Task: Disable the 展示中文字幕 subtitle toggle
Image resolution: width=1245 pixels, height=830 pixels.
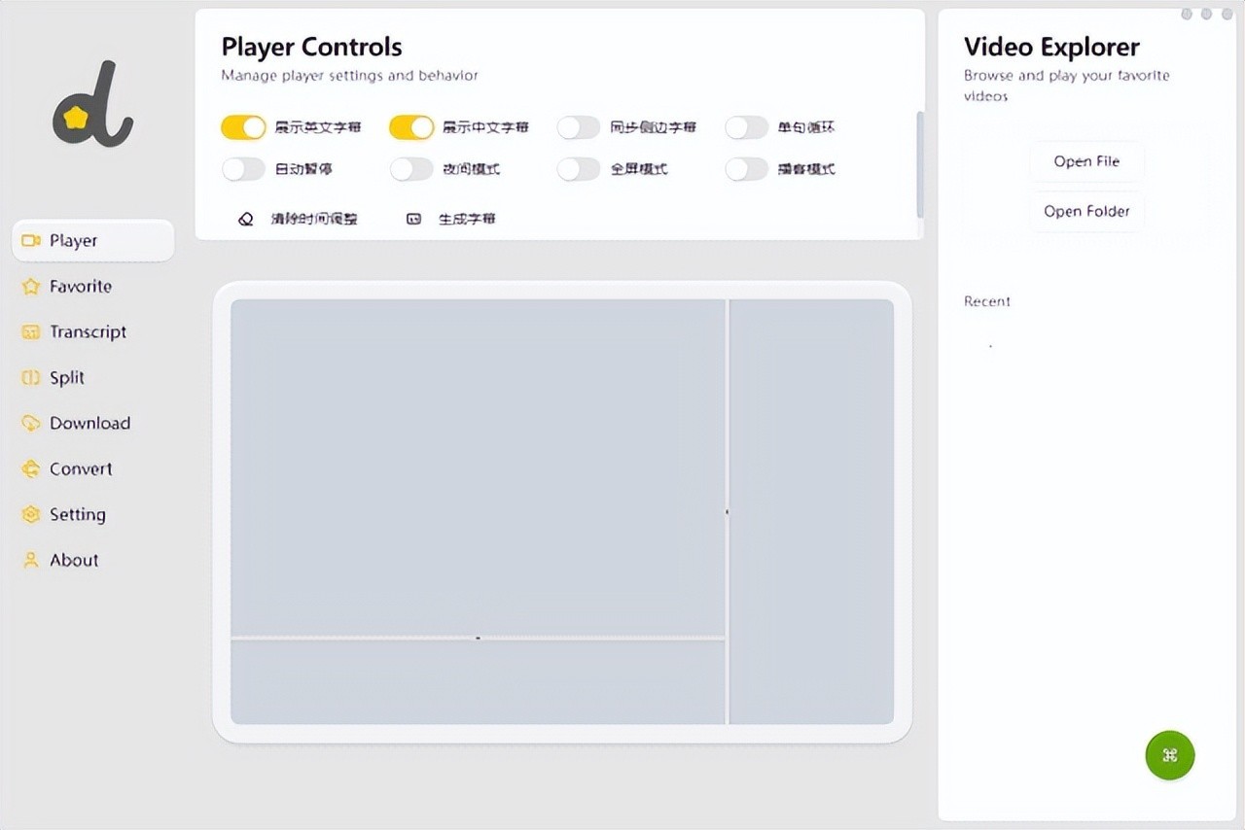Action: [x=410, y=127]
